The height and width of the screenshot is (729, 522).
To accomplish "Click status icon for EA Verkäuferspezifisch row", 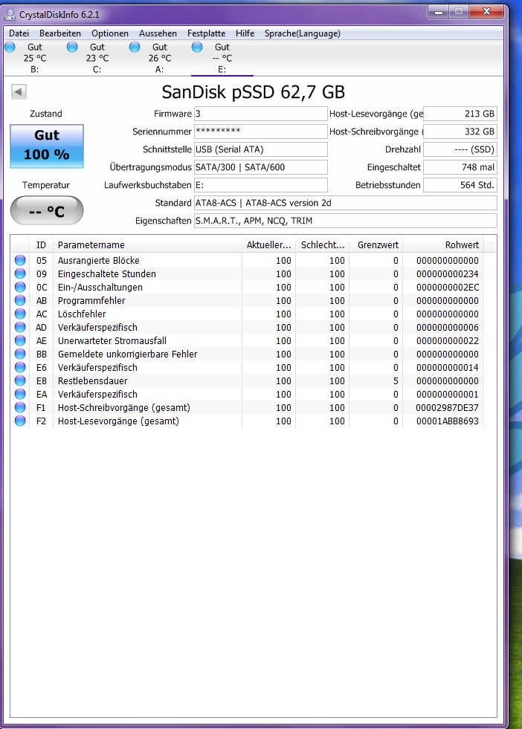I will coord(20,395).
